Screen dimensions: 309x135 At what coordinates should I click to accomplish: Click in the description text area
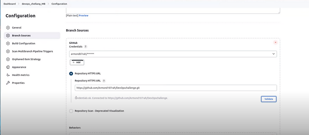coord(173,11)
